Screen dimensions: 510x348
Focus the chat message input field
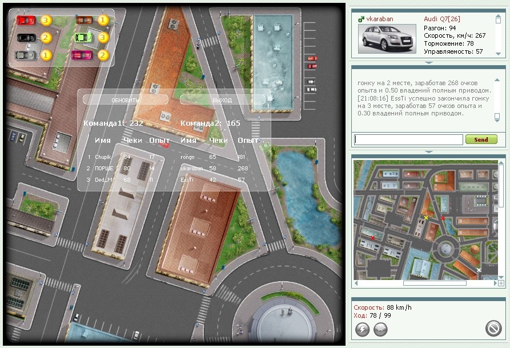point(408,139)
